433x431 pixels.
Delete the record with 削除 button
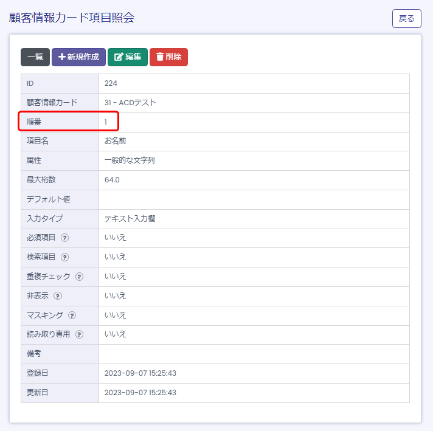tap(168, 57)
